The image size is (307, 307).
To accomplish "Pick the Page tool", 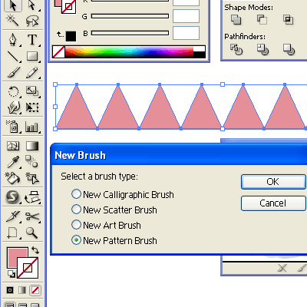I will (x=13, y=233).
